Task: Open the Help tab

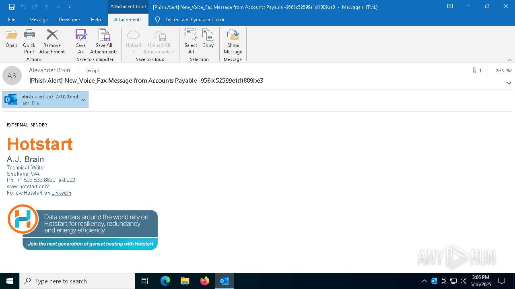Action: coord(96,20)
